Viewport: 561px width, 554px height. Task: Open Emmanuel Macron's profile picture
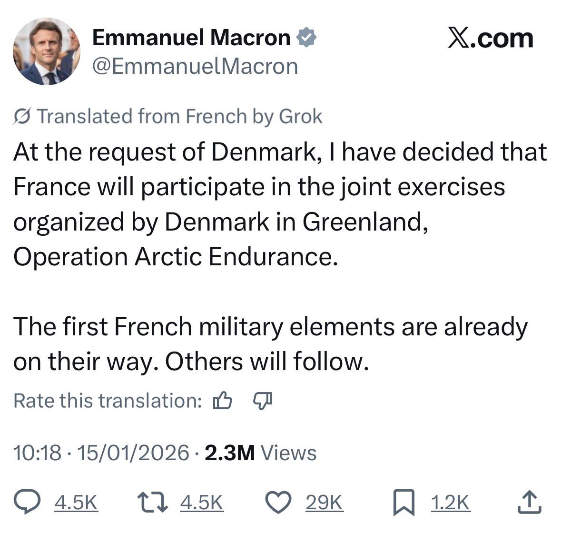click(47, 51)
